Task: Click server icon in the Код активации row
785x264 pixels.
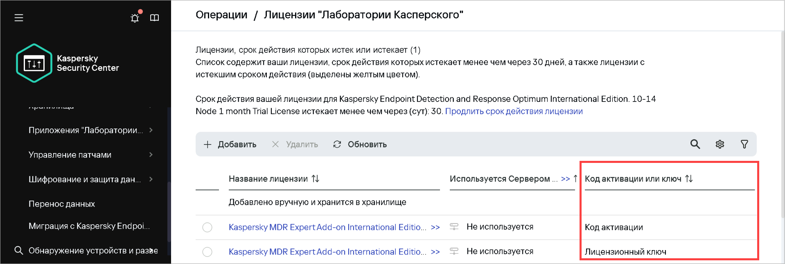Action: pyautogui.click(x=454, y=227)
